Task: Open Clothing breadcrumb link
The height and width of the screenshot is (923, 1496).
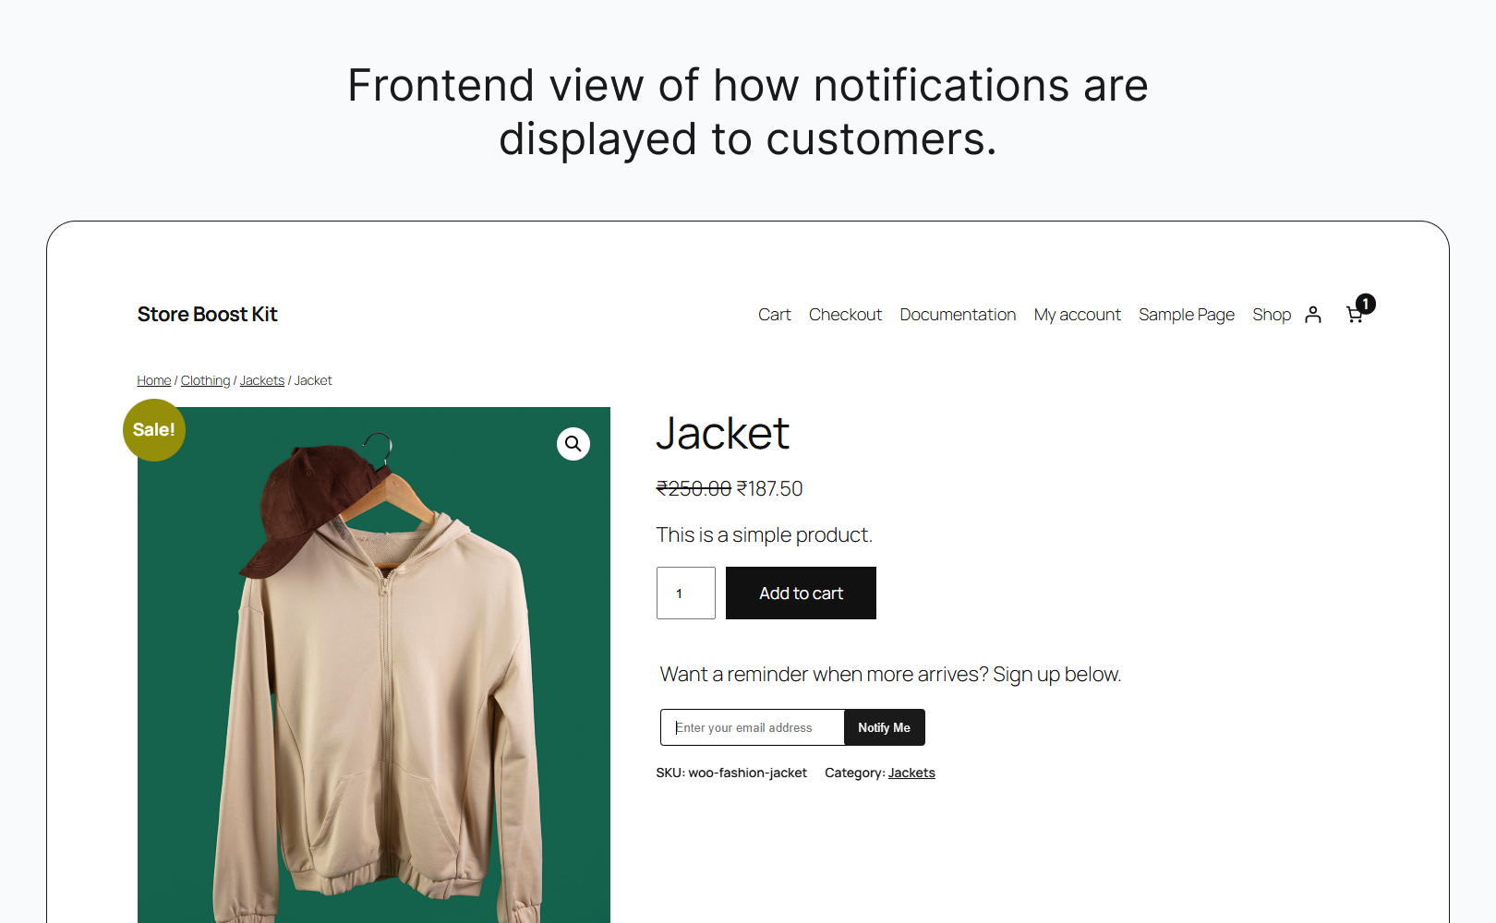Action: pos(205,380)
